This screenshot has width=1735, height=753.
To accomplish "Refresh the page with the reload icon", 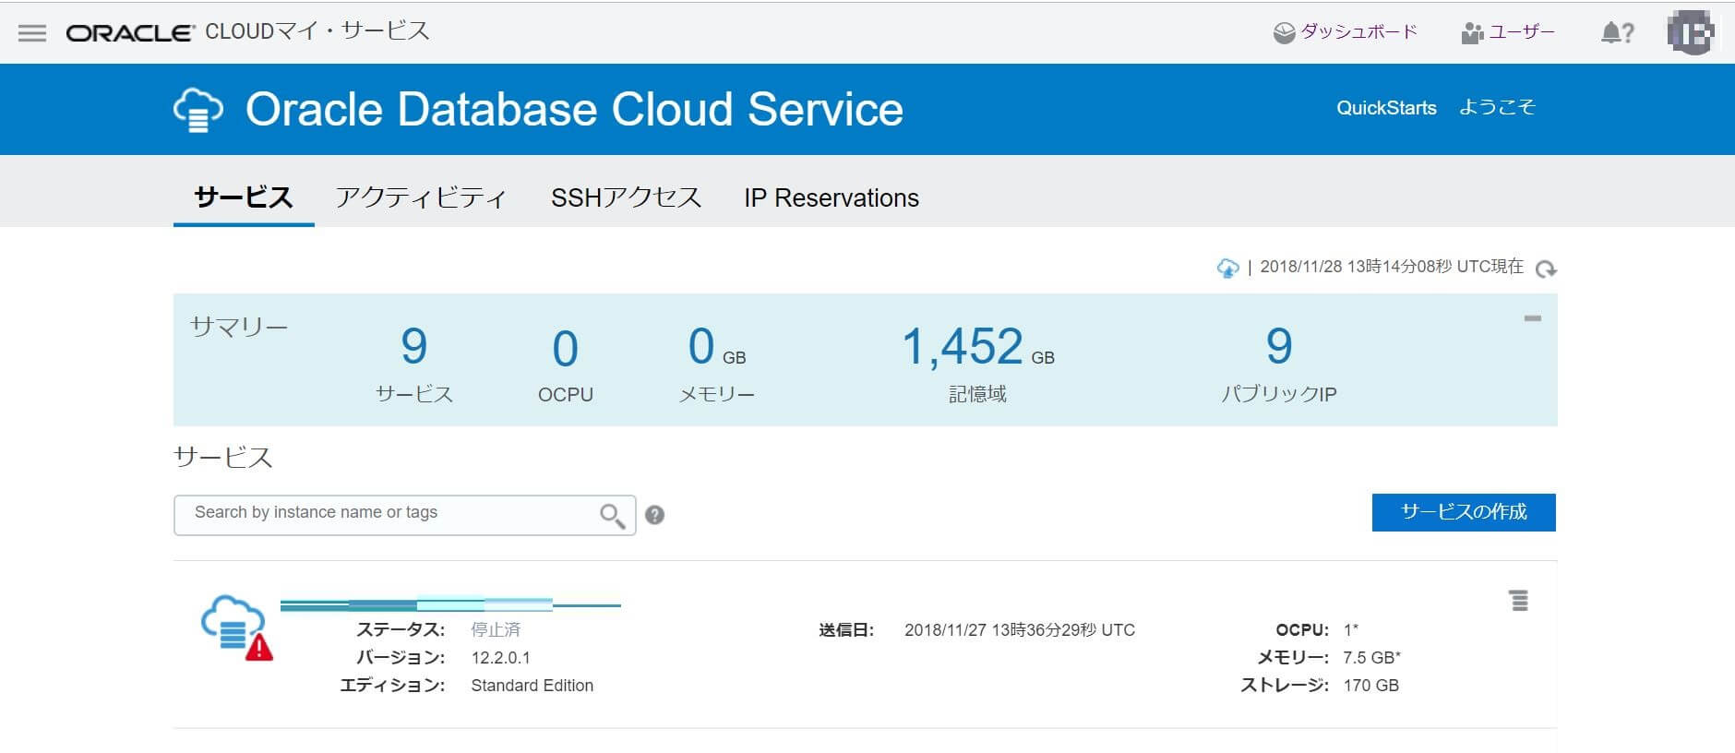I will tap(1546, 269).
